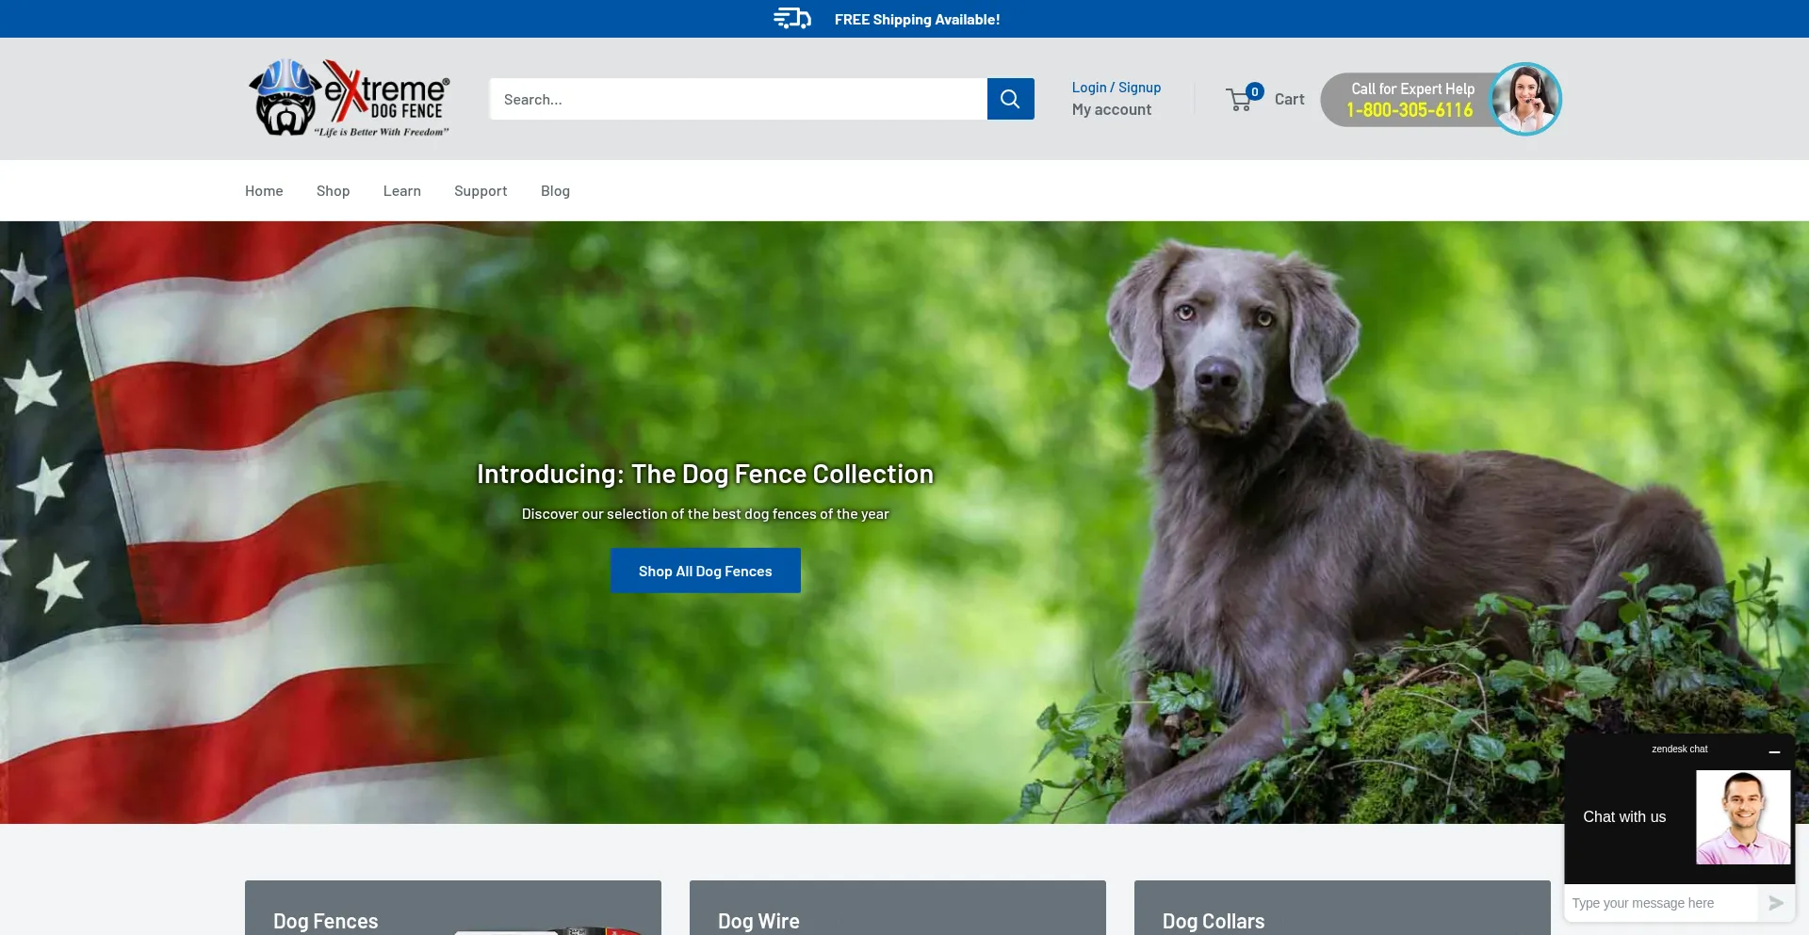
Task: Open the Support menu
Action: click(481, 191)
